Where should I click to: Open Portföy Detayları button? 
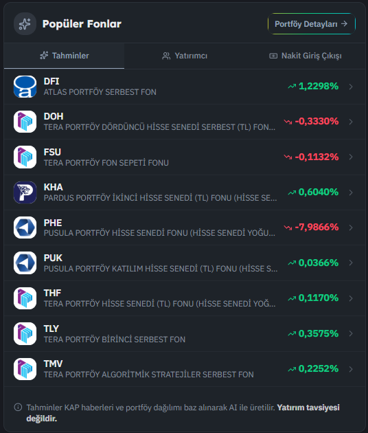pos(312,24)
